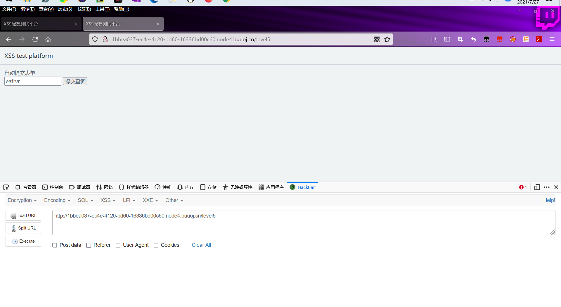The image size is (561, 307).
Task: Expand the Encryption dropdown
Action: tap(22, 200)
